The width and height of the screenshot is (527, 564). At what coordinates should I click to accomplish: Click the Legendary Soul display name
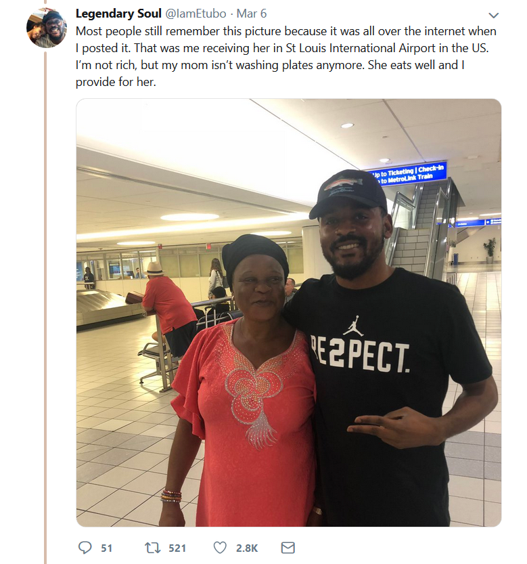pyautogui.click(x=118, y=14)
